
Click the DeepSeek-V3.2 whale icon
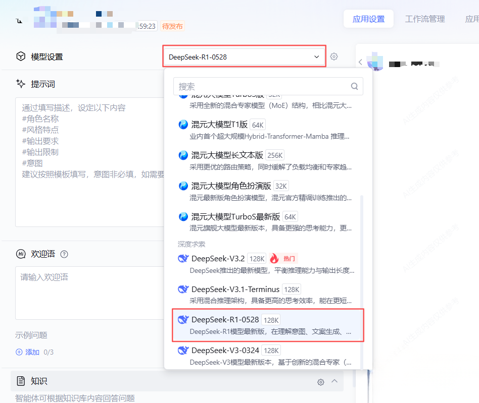click(x=183, y=259)
